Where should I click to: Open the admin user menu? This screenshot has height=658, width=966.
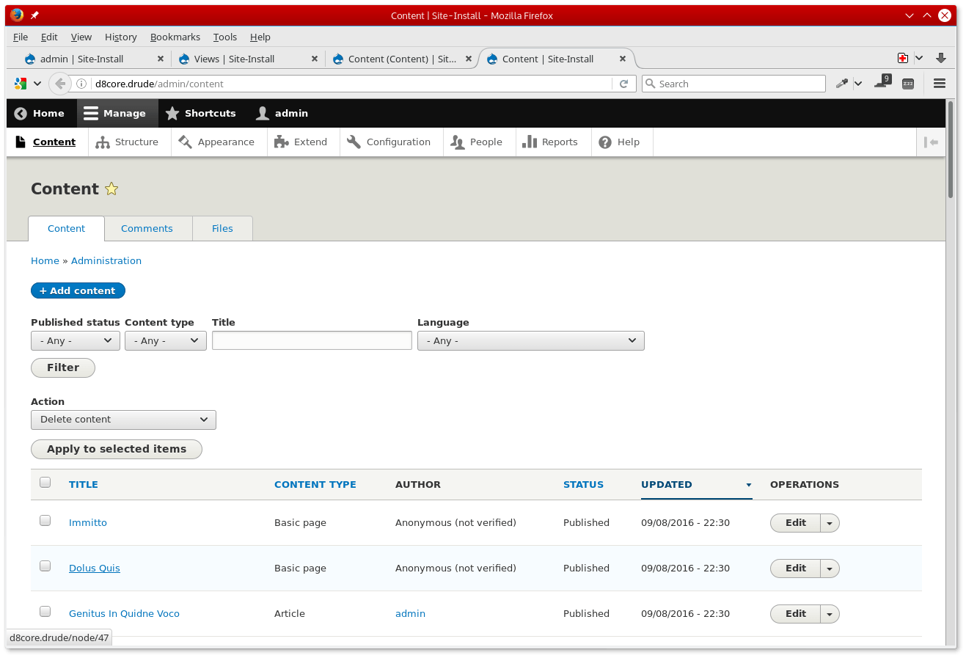pyautogui.click(x=282, y=114)
